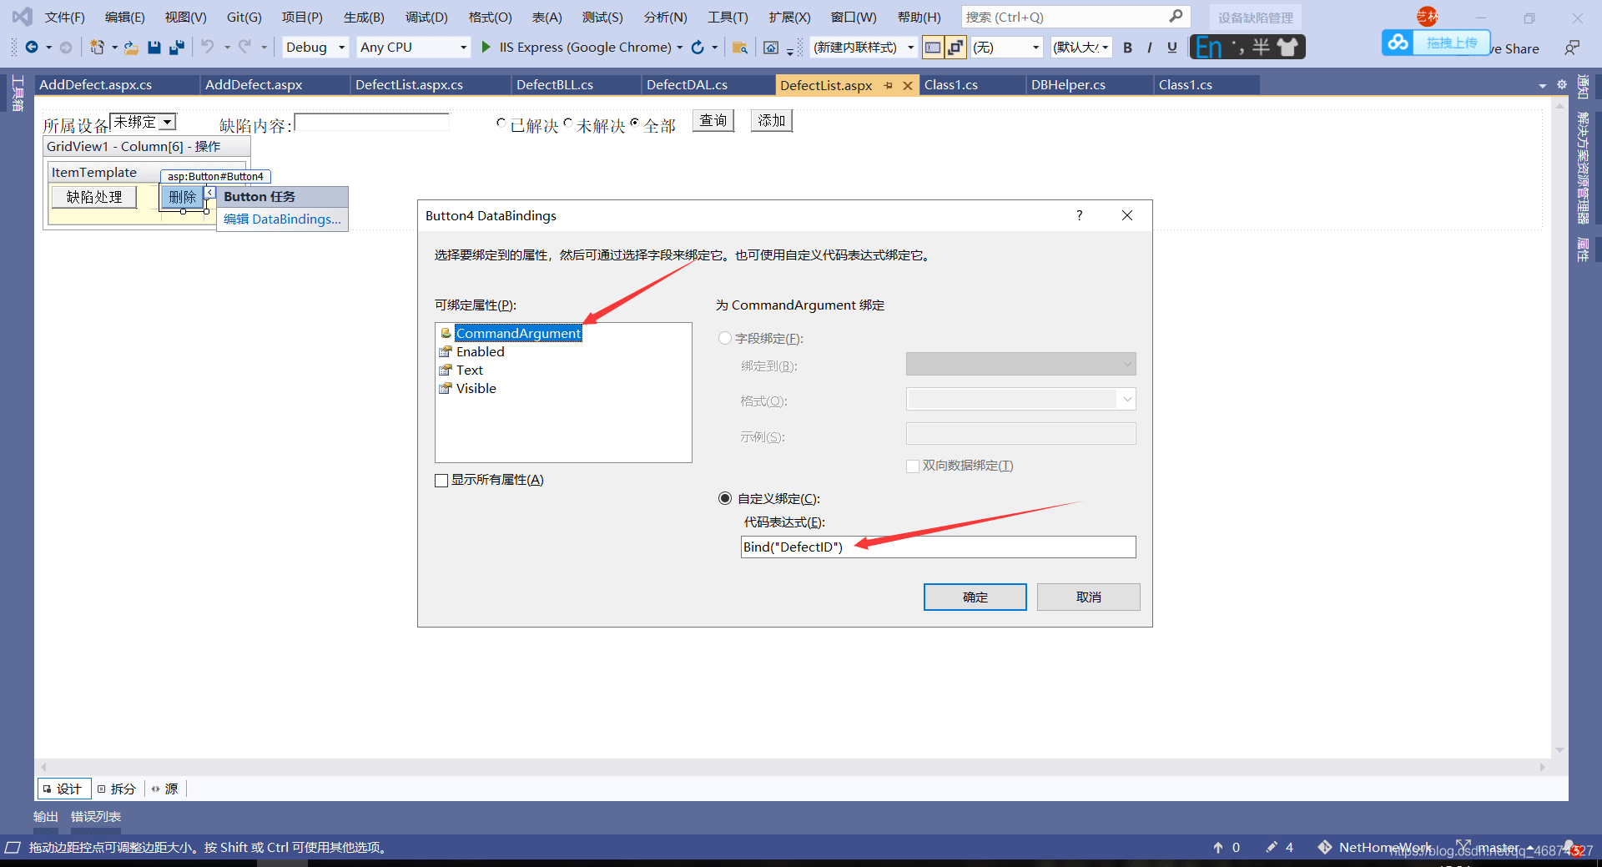The height and width of the screenshot is (867, 1602).
Task: Apply Italic formatting
Action: click(x=1150, y=48)
